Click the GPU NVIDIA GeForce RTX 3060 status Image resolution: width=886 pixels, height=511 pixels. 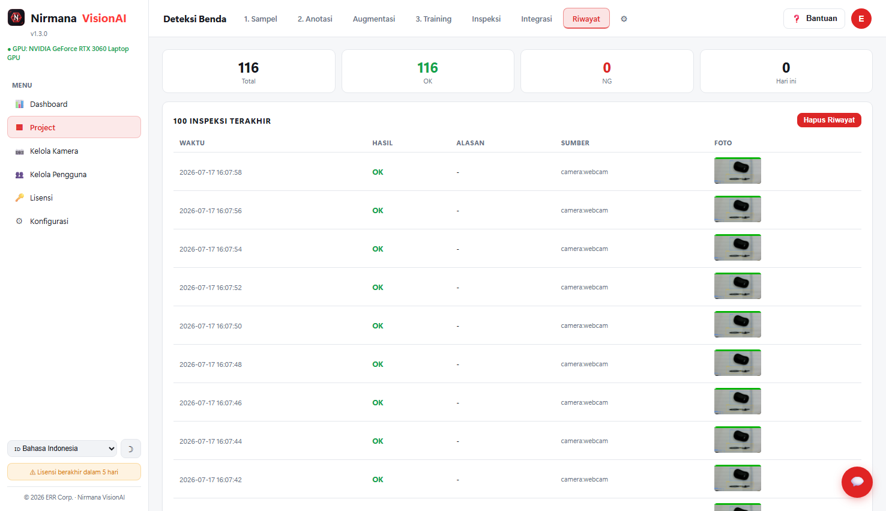click(68, 53)
